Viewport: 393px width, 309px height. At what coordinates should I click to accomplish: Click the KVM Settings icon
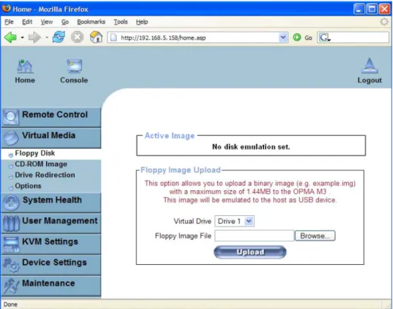pyautogui.click(x=11, y=244)
